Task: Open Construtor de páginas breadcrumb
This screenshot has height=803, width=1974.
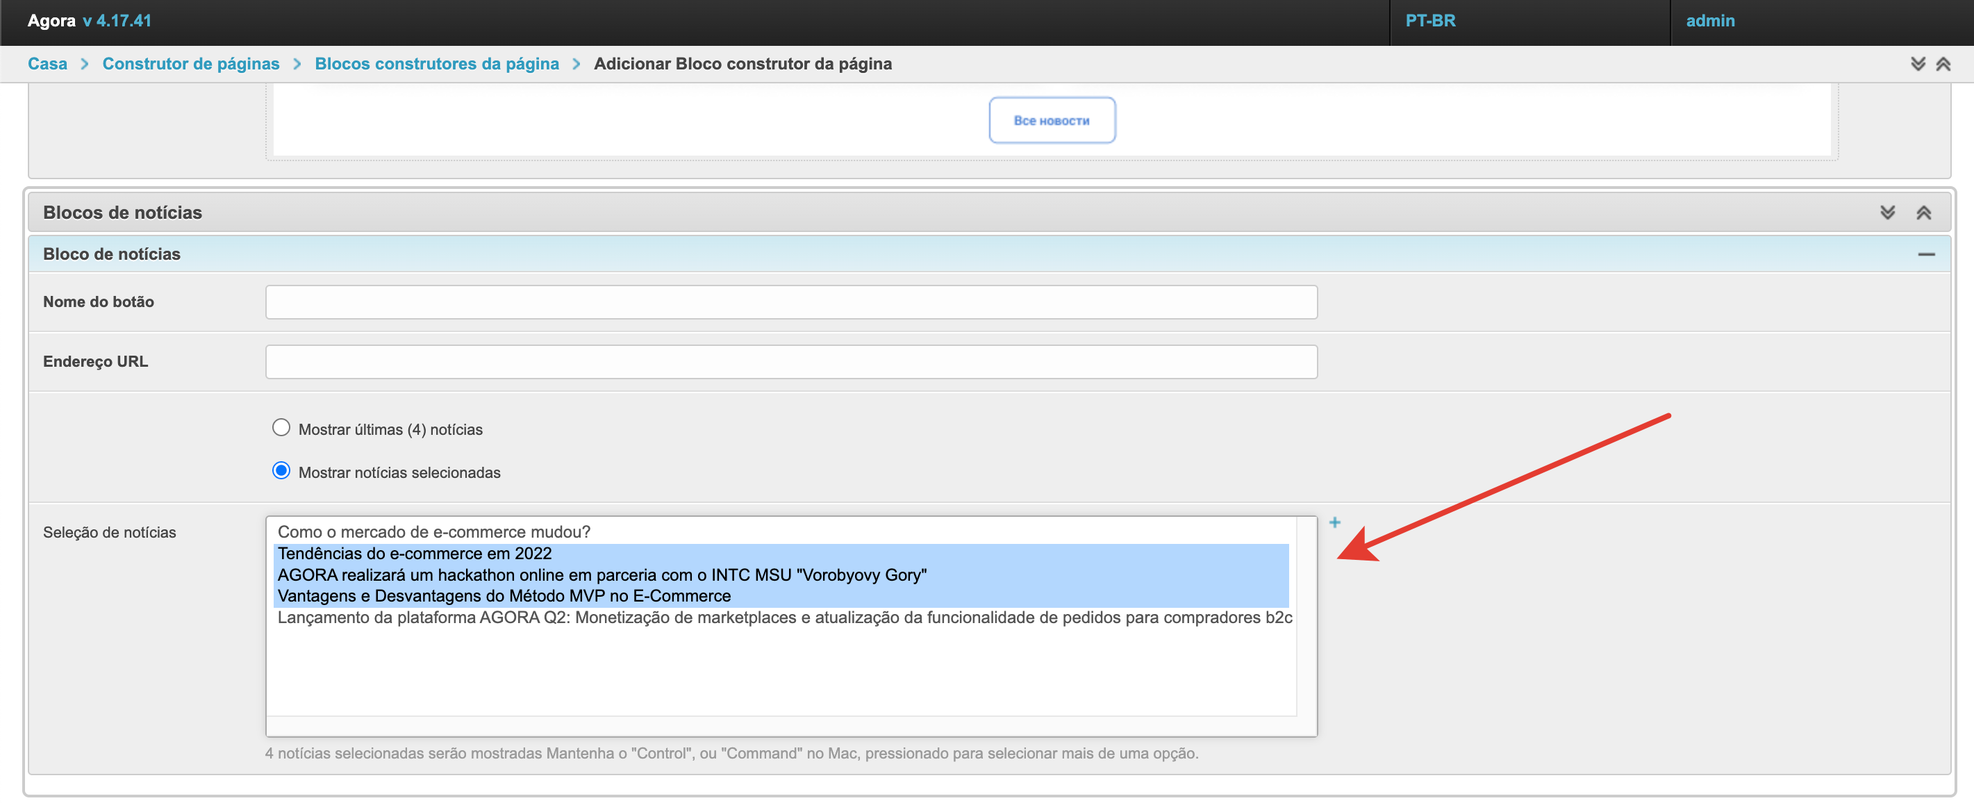Action: pos(191,64)
